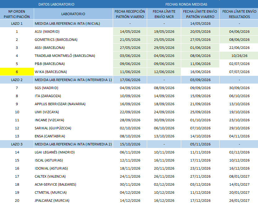Click date 23/11/2026 in IDONIAL row
258x203 pixels.
pyautogui.click(x=200, y=168)
